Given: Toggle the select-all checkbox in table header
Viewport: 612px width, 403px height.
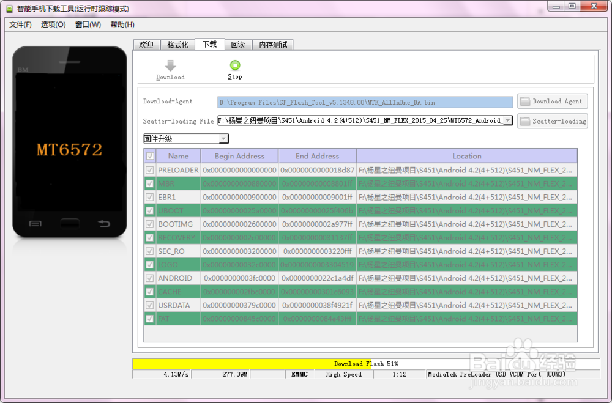Looking at the screenshot, I should [150, 156].
